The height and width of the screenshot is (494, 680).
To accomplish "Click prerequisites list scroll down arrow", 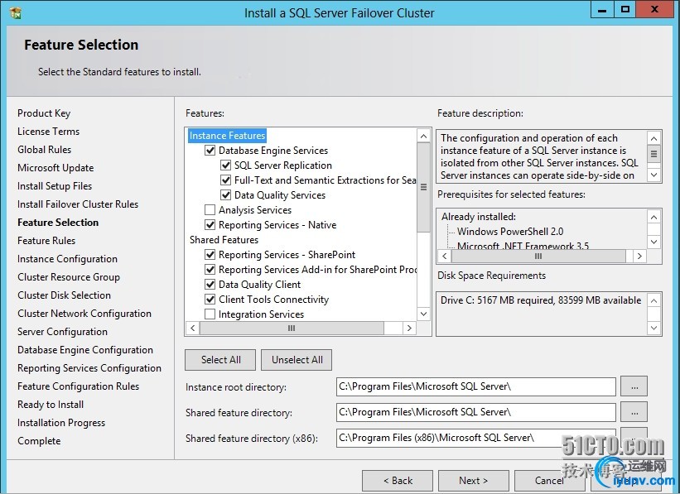I will tap(654, 242).
